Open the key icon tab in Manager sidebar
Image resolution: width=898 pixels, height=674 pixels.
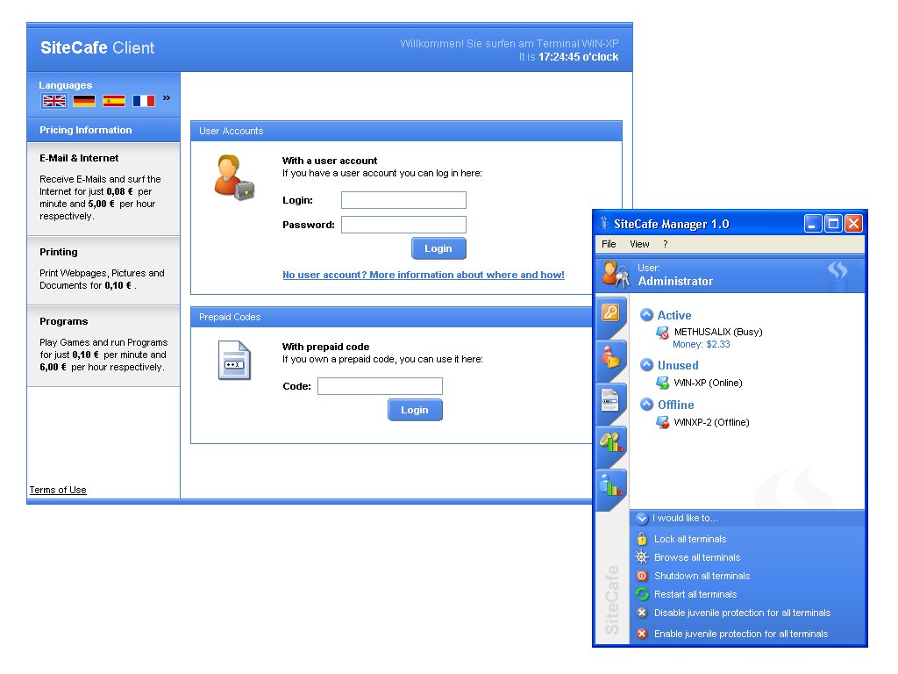click(x=611, y=314)
